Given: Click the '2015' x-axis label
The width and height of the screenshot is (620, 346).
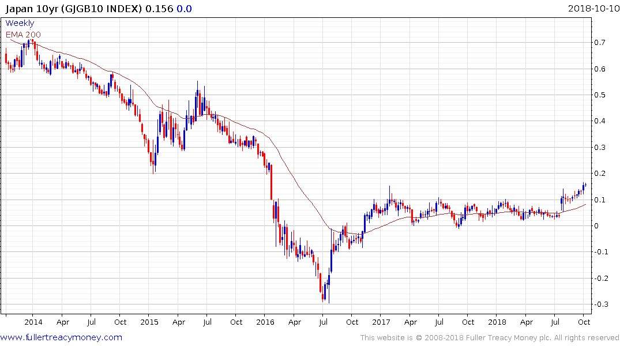Looking at the screenshot, I should point(149,322).
